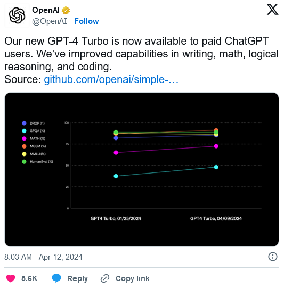The height and width of the screenshot is (288, 284).
Task: Click the chain link copy icon
Action: (x=105, y=278)
